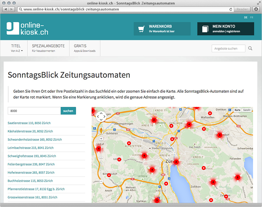Image resolution: width=262 pixels, height=207 pixels.
Task: Pan map left with the pan control arrow
Action: pyautogui.click(x=98, y=116)
